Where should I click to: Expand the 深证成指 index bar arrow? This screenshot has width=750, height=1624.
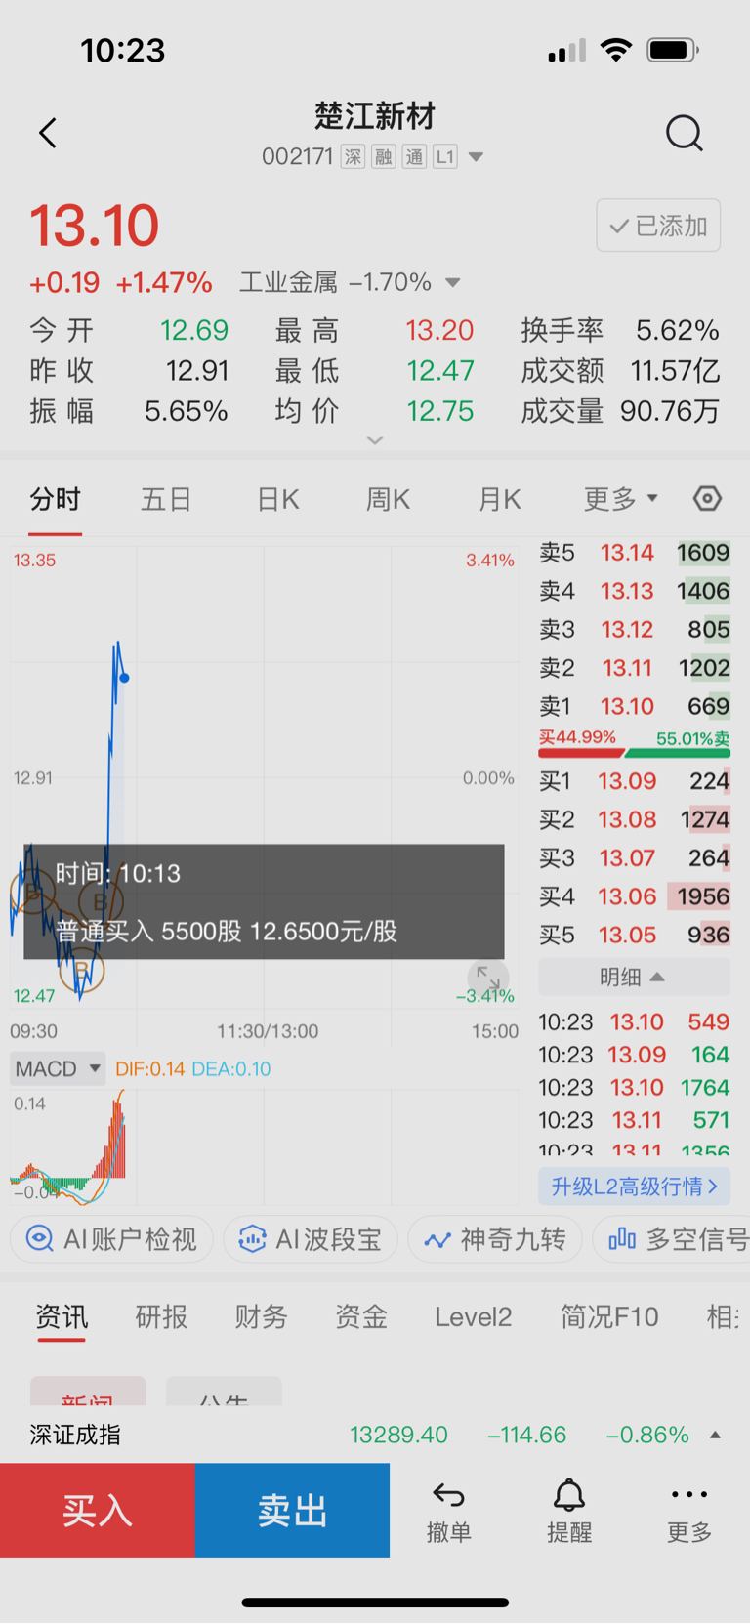(x=715, y=1435)
